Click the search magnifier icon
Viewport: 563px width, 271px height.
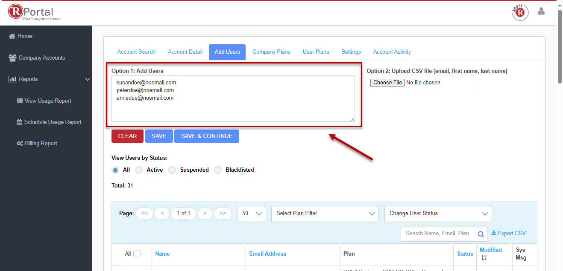pos(481,234)
